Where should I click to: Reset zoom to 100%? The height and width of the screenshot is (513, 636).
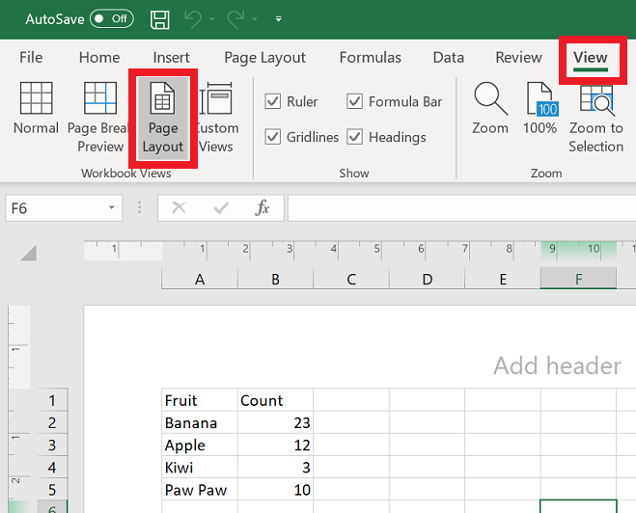pos(539,109)
